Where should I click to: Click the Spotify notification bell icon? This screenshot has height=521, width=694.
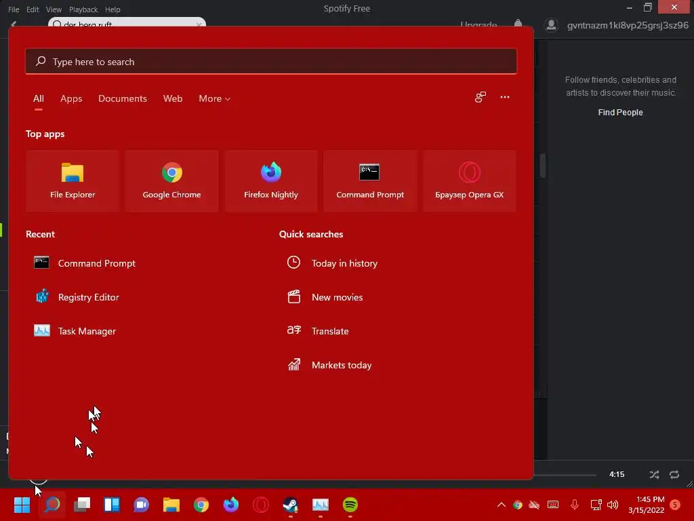click(518, 22)
